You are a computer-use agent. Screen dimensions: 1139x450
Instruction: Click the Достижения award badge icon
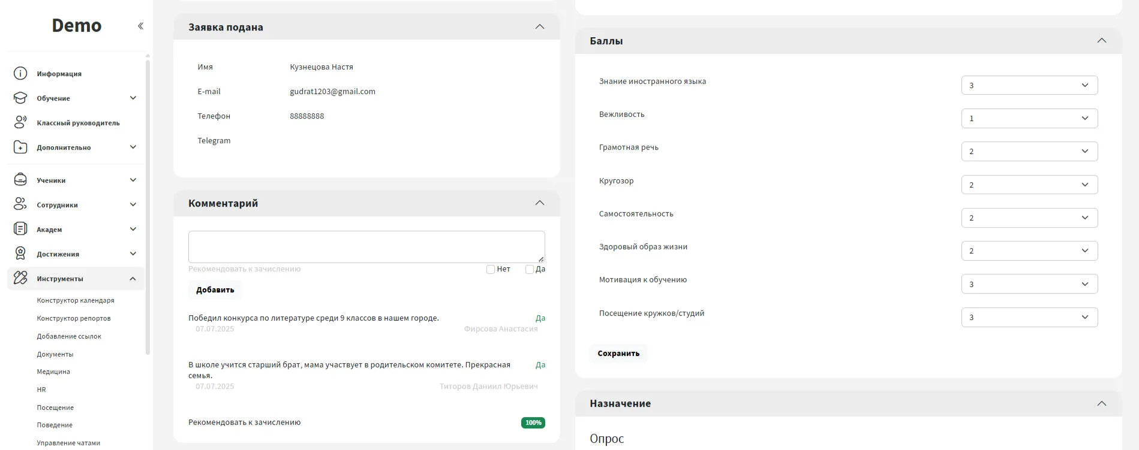pos(20,253)
